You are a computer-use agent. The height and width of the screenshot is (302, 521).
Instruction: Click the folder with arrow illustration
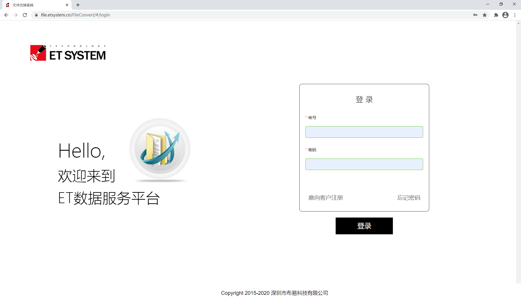(x=160, y=149)
